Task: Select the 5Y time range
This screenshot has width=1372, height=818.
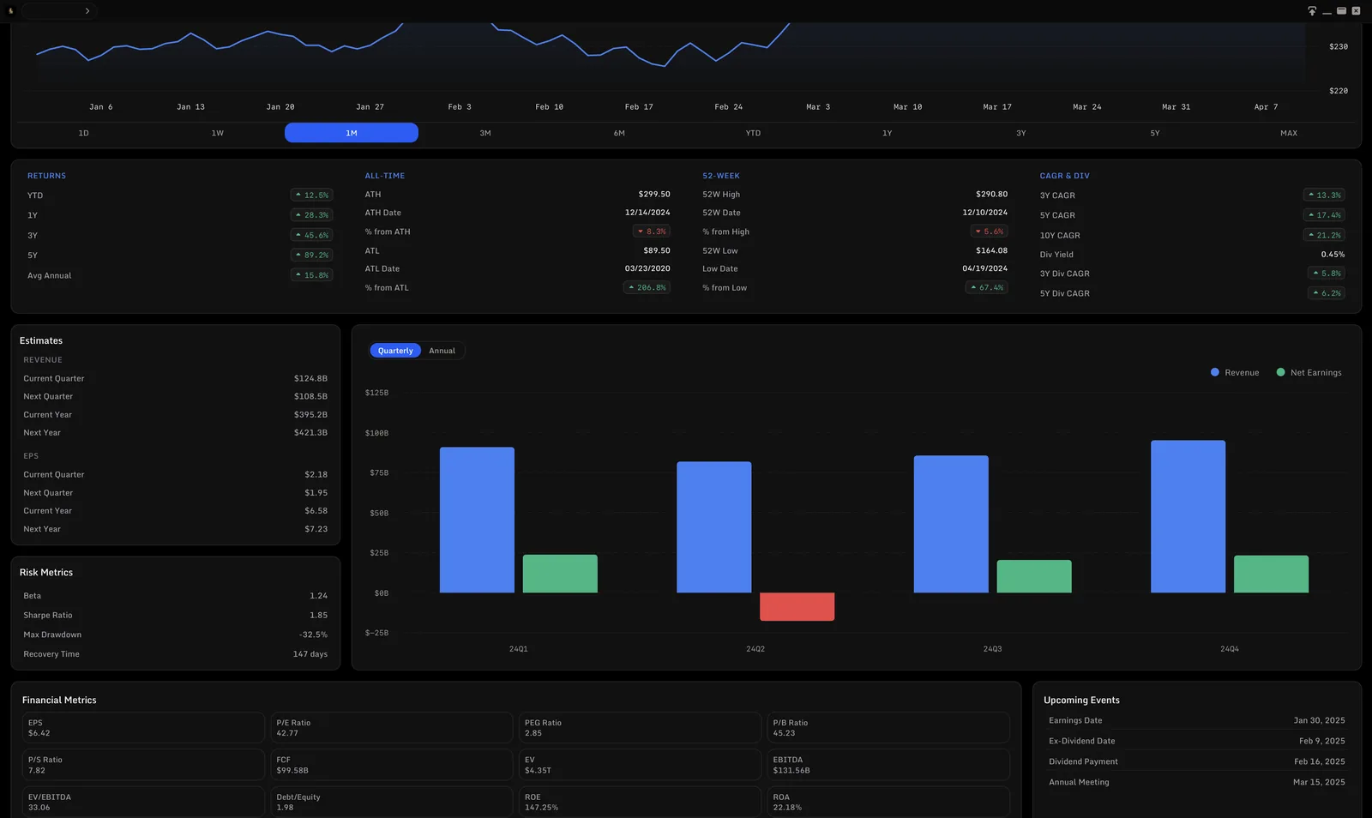Action: pyautogui.click(x=1155, y=133)
